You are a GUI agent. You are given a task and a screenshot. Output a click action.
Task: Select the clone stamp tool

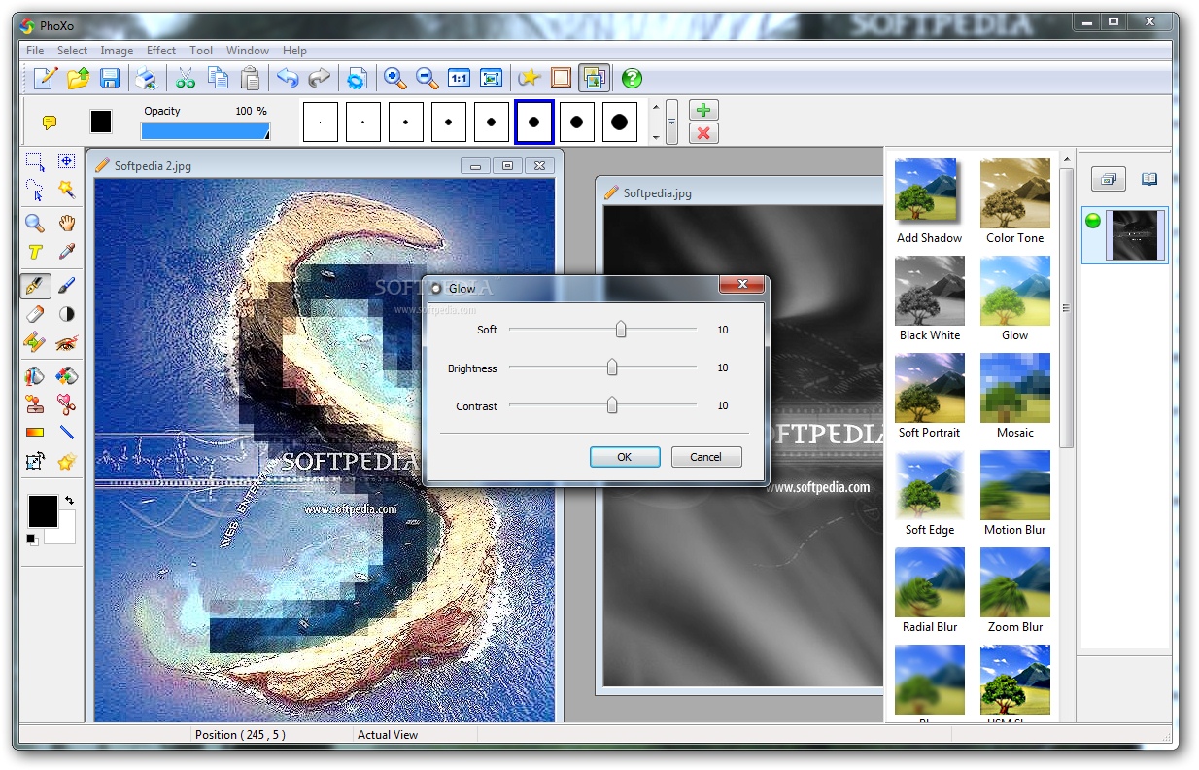point(35,404)
